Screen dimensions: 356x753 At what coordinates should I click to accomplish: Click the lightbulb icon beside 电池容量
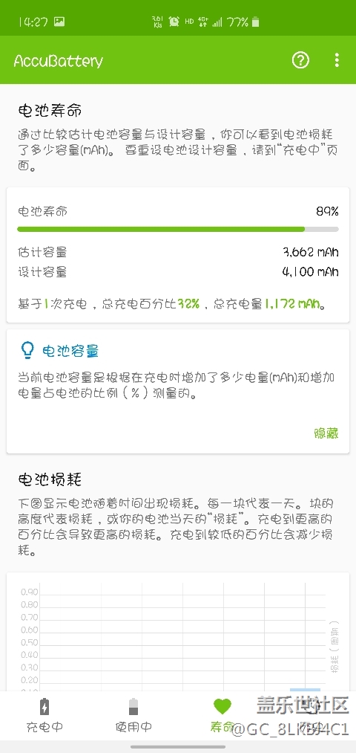pyautogui.click(x=28, y=351)
